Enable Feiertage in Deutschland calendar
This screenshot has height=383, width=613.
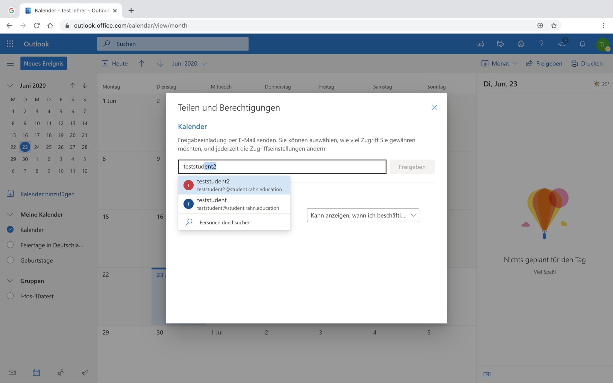10,245
